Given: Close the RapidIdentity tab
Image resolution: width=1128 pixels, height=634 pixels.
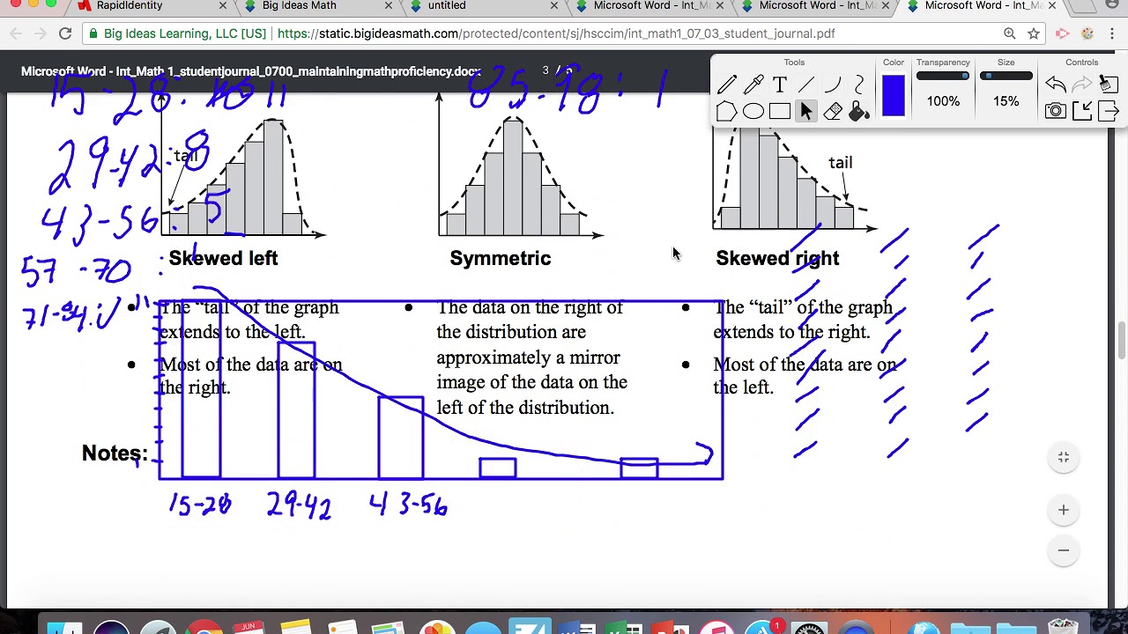Looking at the screenshot, I should (222, 6).
